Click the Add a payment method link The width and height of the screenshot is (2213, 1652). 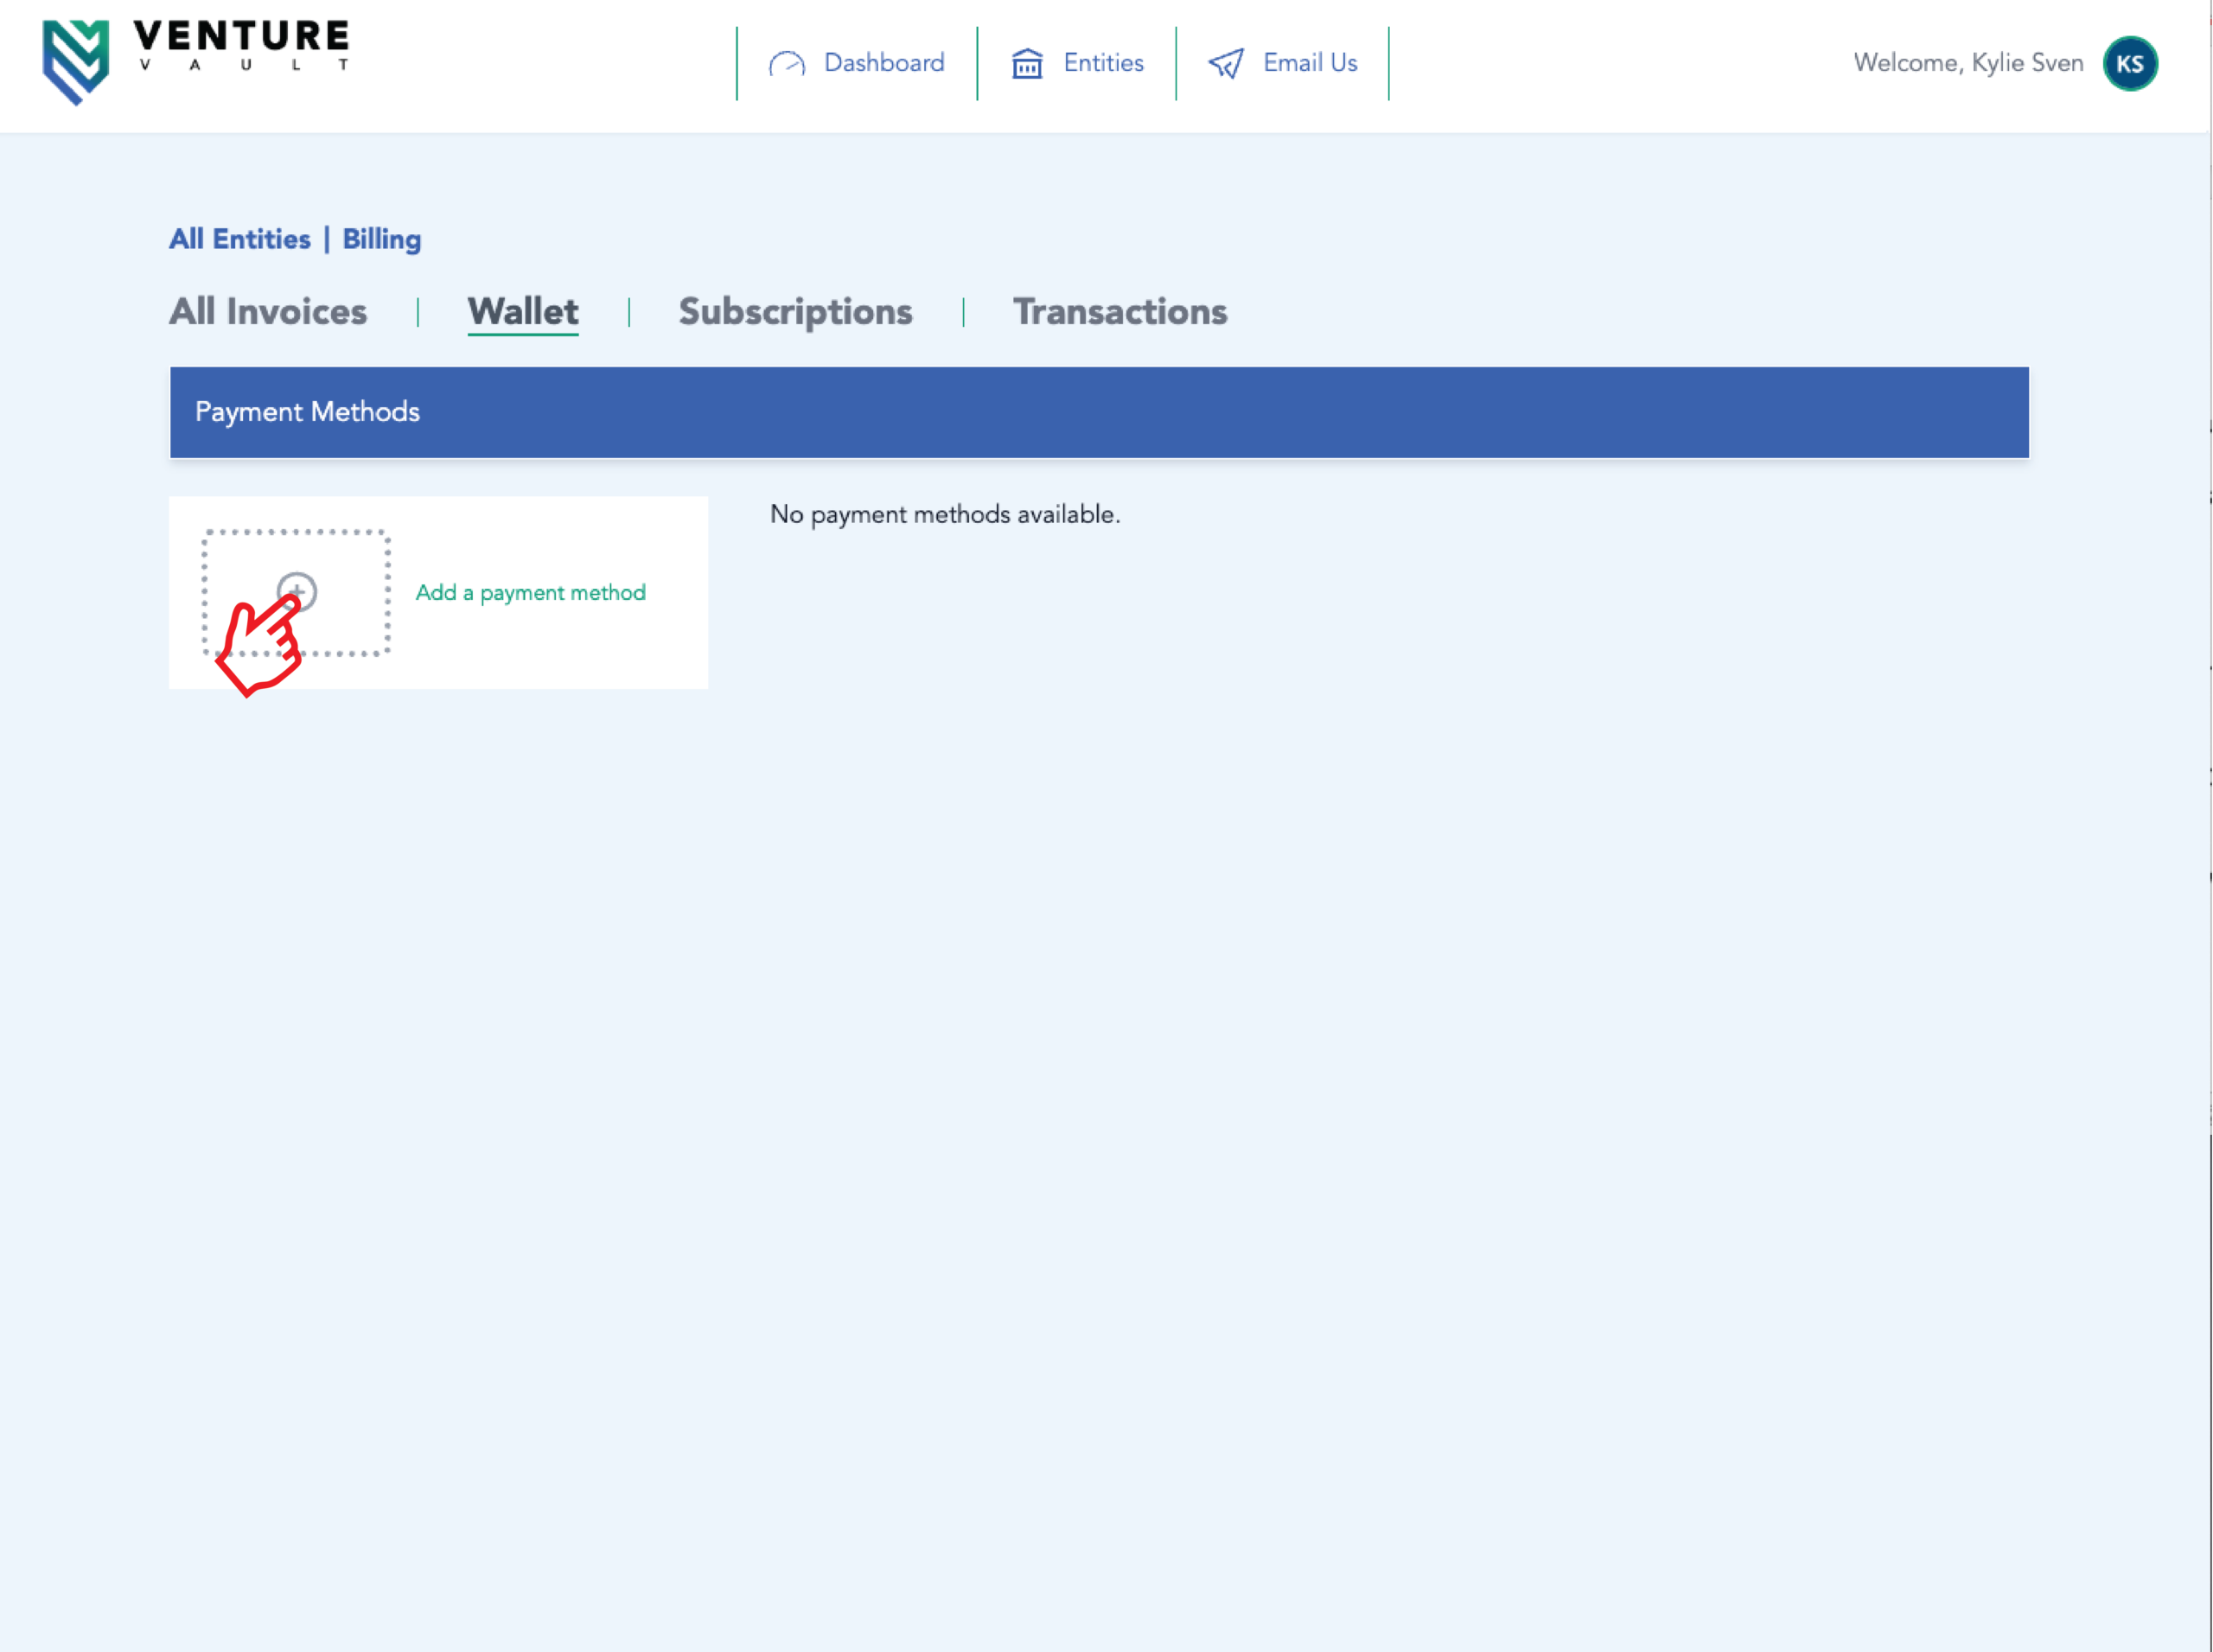click(x=530, y=593)
